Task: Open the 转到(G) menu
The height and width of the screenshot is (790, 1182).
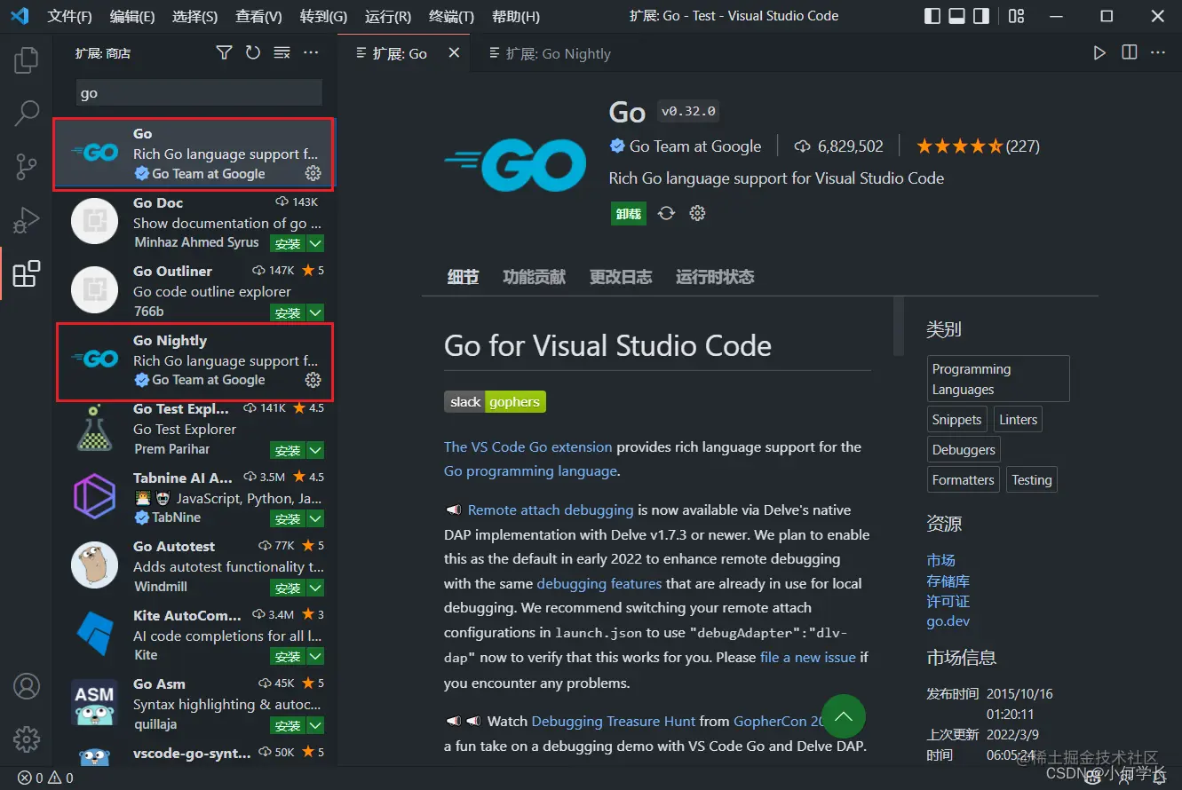Action: pyautogui.click(x=323, y=16)
